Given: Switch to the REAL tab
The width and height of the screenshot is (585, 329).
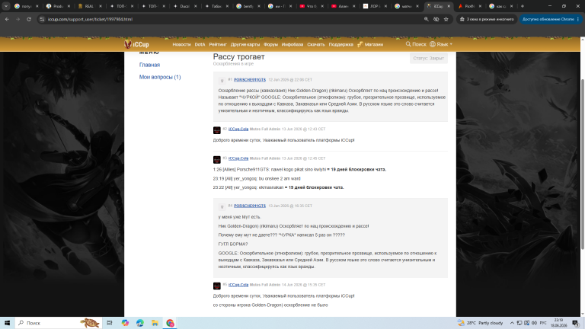Looking at the screenshot, I should pos(91,6).
